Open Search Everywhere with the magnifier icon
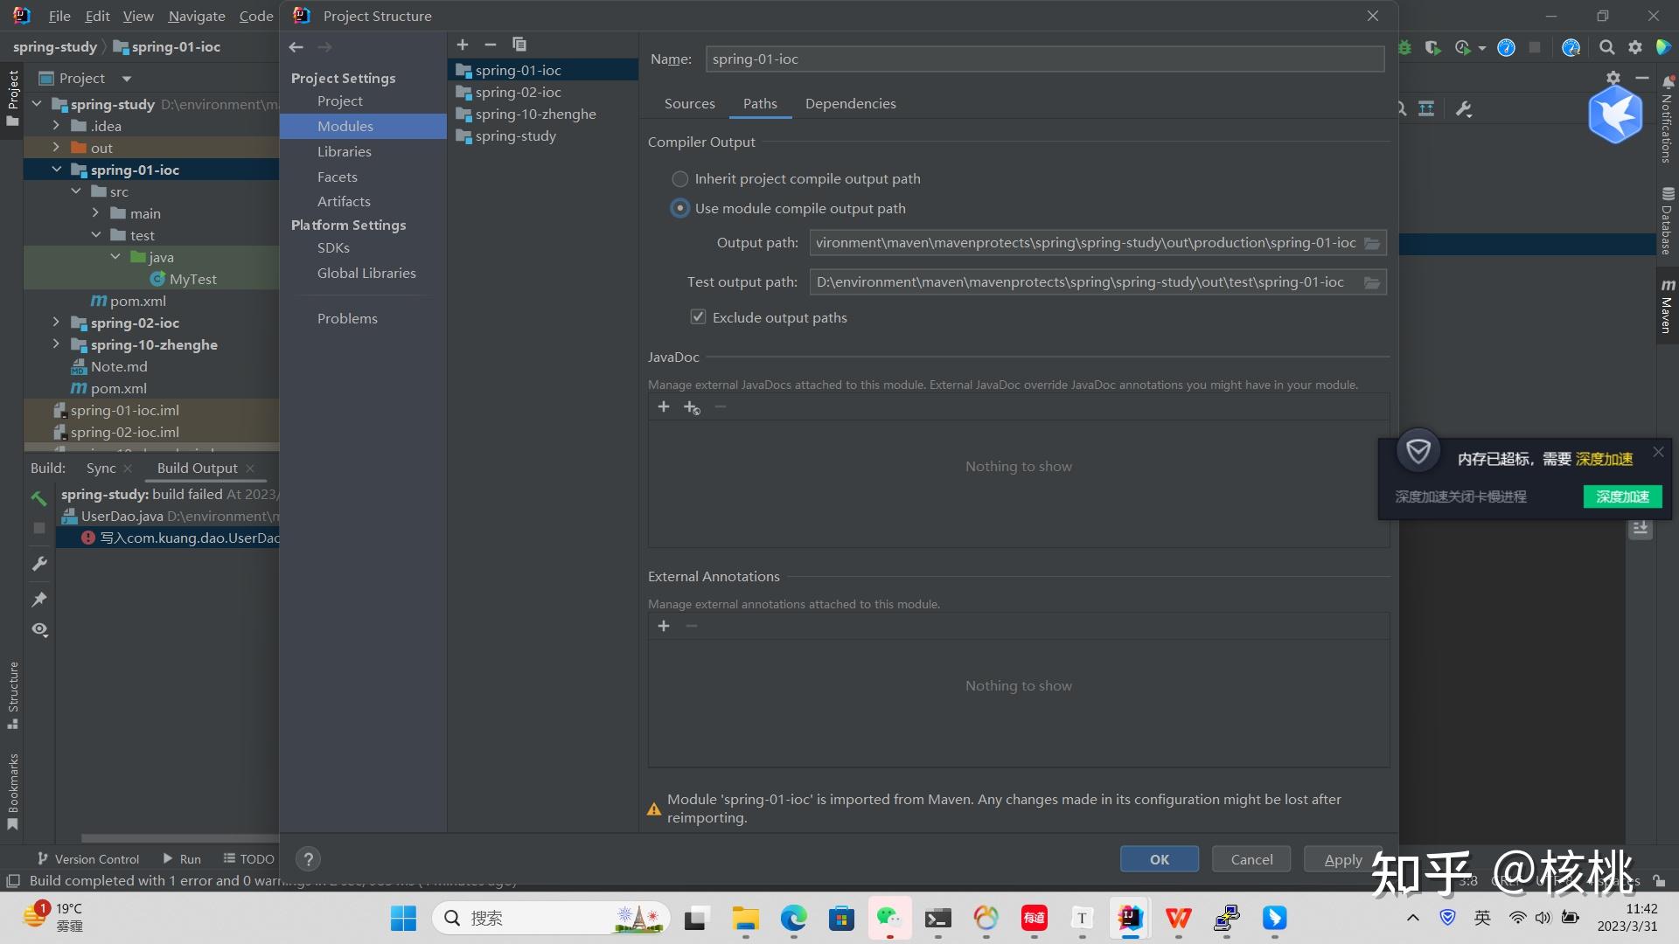The image size is (1679, 944). pos(1607,48)
